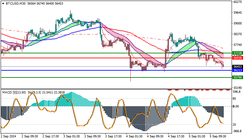245x140 pixels.
Task: Click the 4 Sep 01:30 time label
Action: coord(134,136)
